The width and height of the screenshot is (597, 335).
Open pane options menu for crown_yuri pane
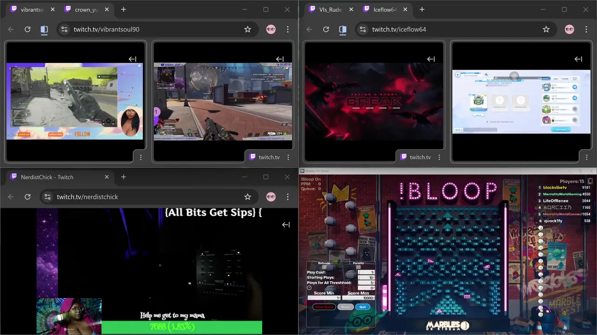click(288, 157)
